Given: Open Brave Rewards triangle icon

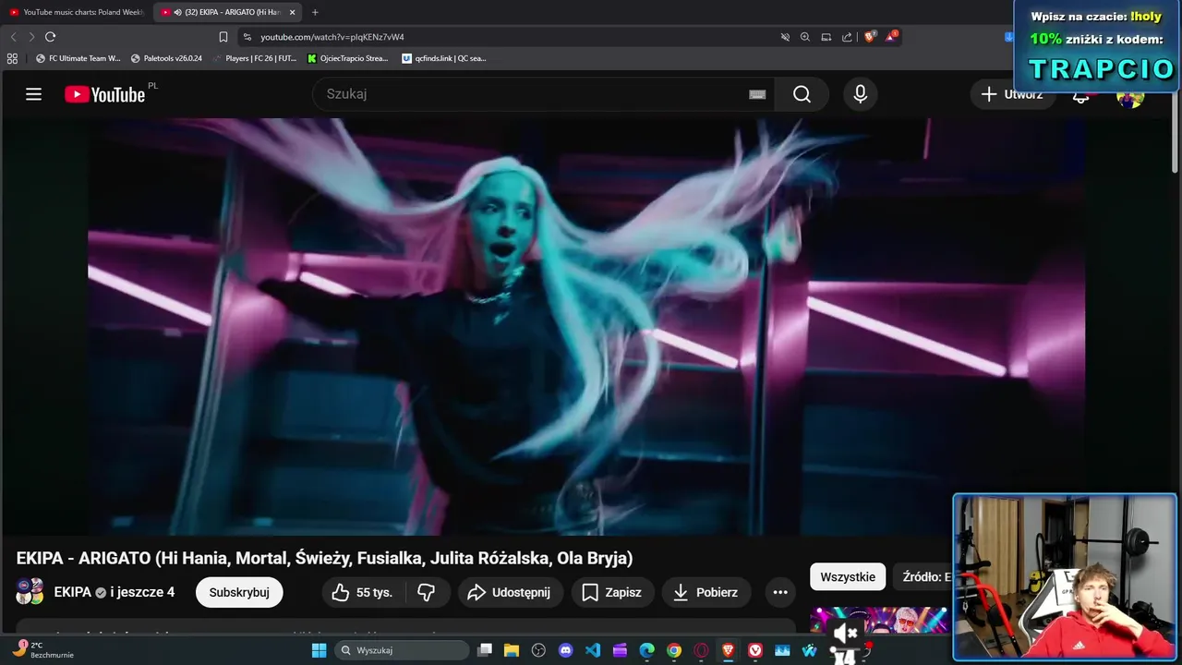Looking at the screenshot, I should pyautogui.click(x=891, y=37).
